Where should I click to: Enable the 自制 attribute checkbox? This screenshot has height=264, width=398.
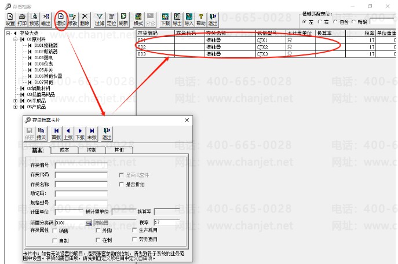54,241
